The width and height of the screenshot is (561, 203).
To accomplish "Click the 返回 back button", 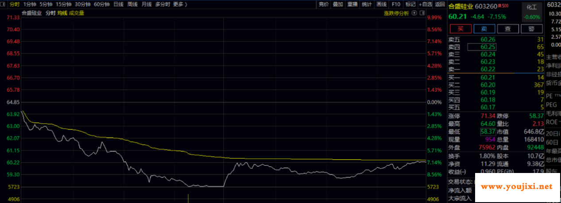I will (440, 4).
